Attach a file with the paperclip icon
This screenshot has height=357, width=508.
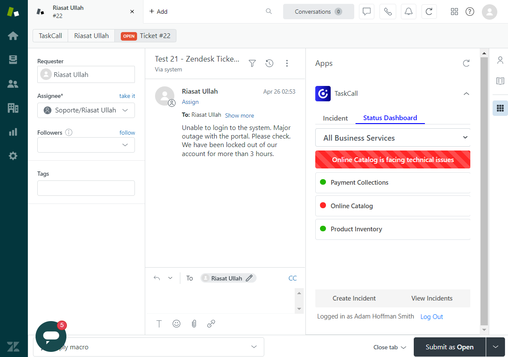194,324
